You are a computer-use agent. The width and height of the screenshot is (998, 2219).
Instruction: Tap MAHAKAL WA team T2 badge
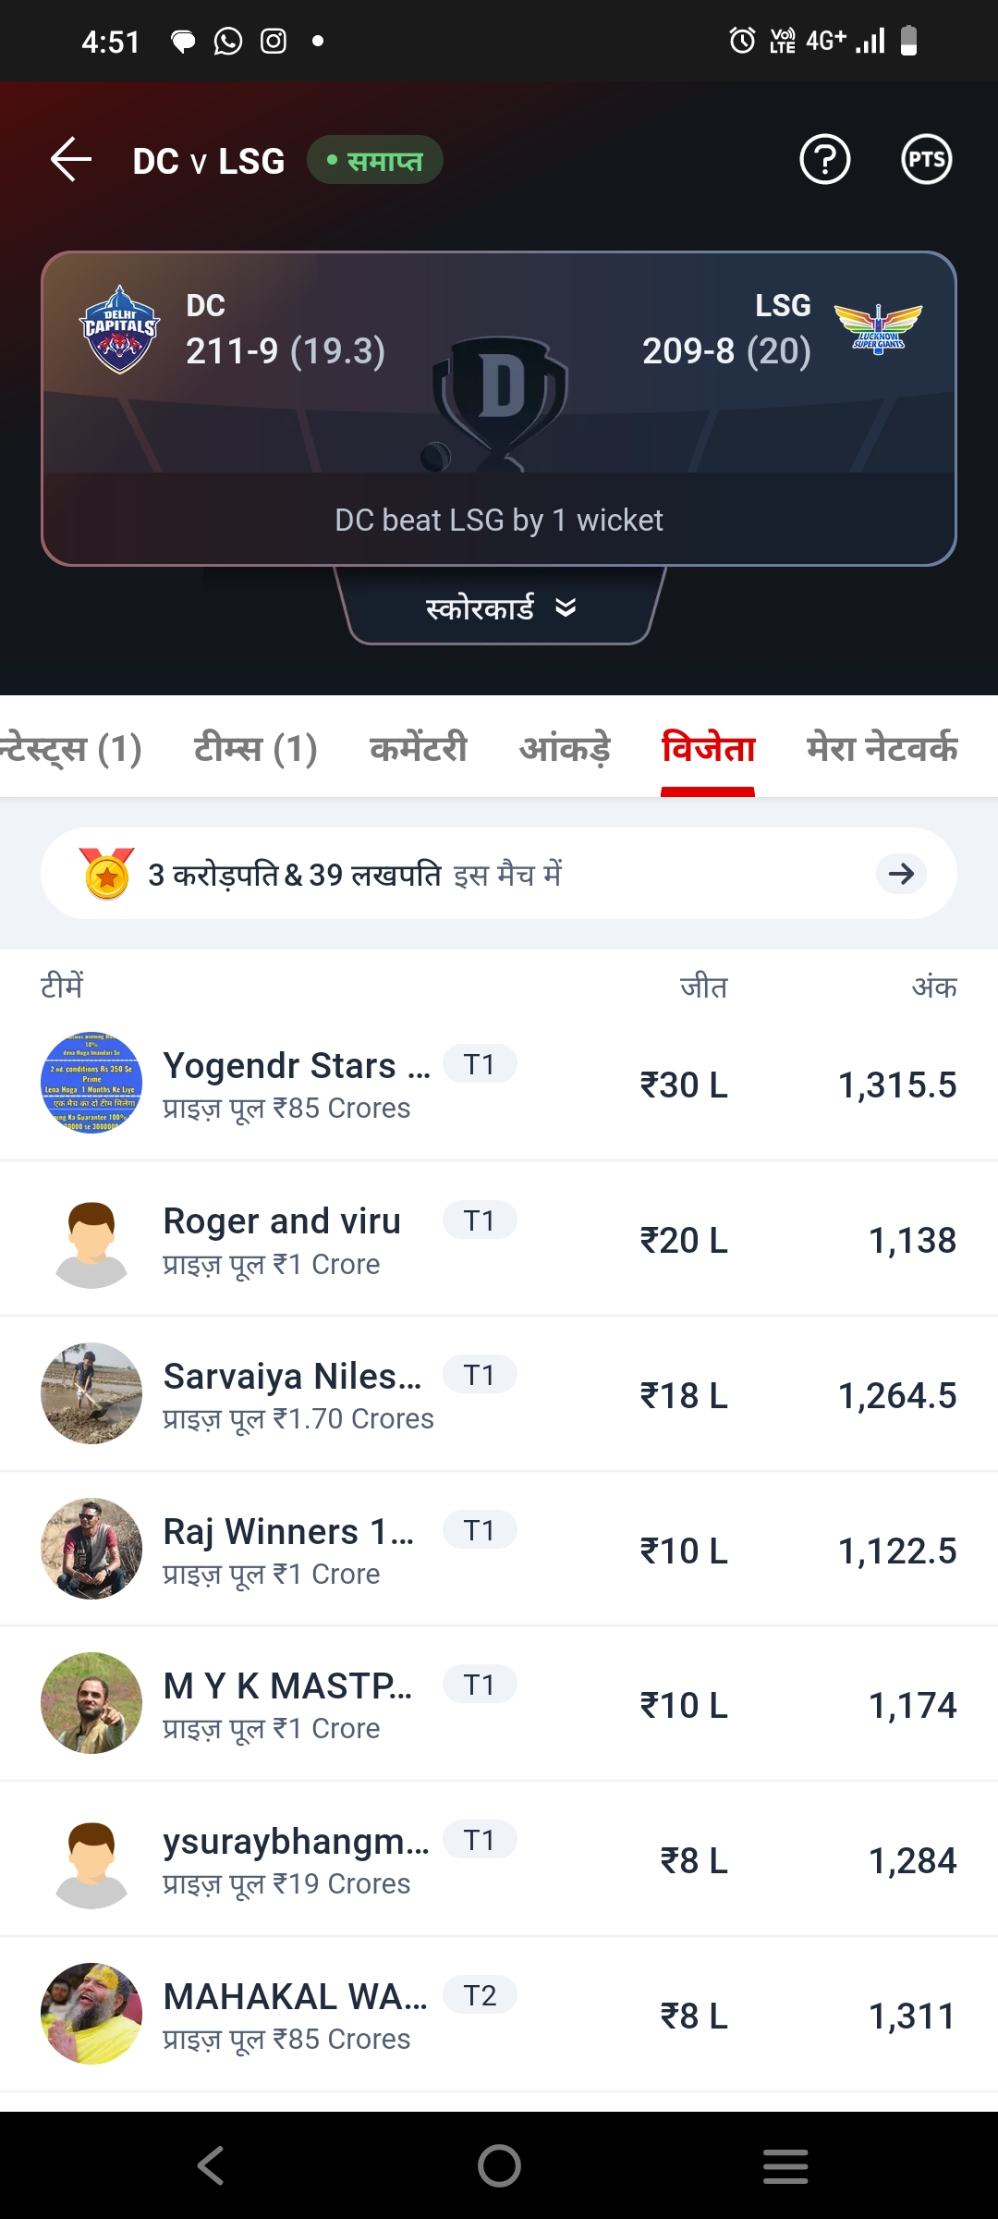pos(480,1995)
